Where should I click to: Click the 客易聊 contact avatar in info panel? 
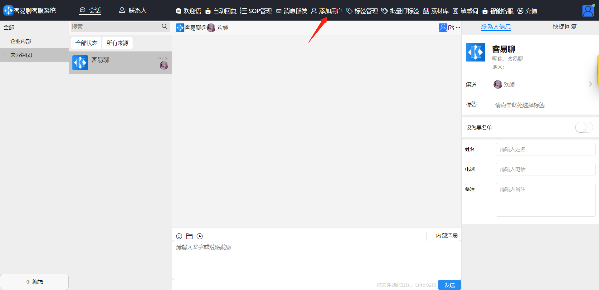(475, 52)
